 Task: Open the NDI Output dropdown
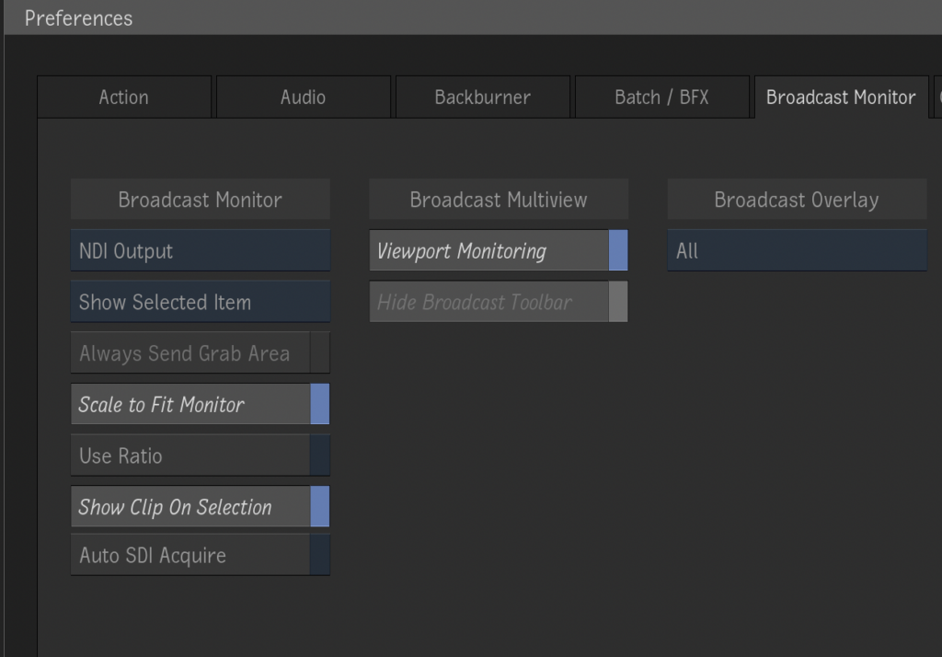(x=200, y=250)
